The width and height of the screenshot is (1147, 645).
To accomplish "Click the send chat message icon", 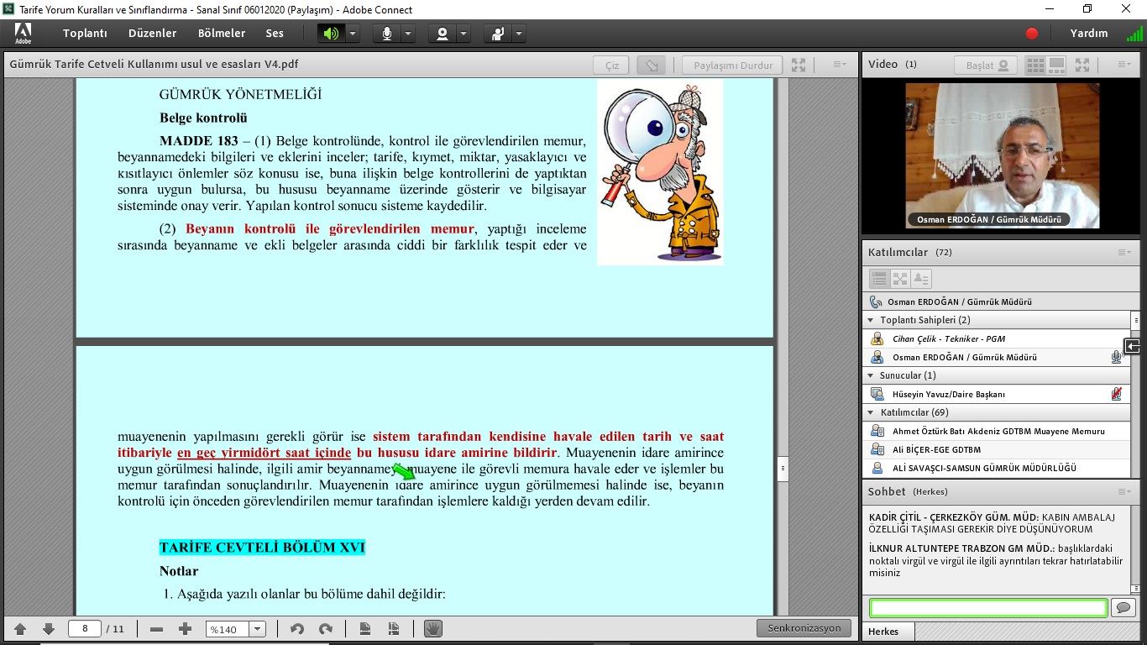I will click(x=1123, y=607).
